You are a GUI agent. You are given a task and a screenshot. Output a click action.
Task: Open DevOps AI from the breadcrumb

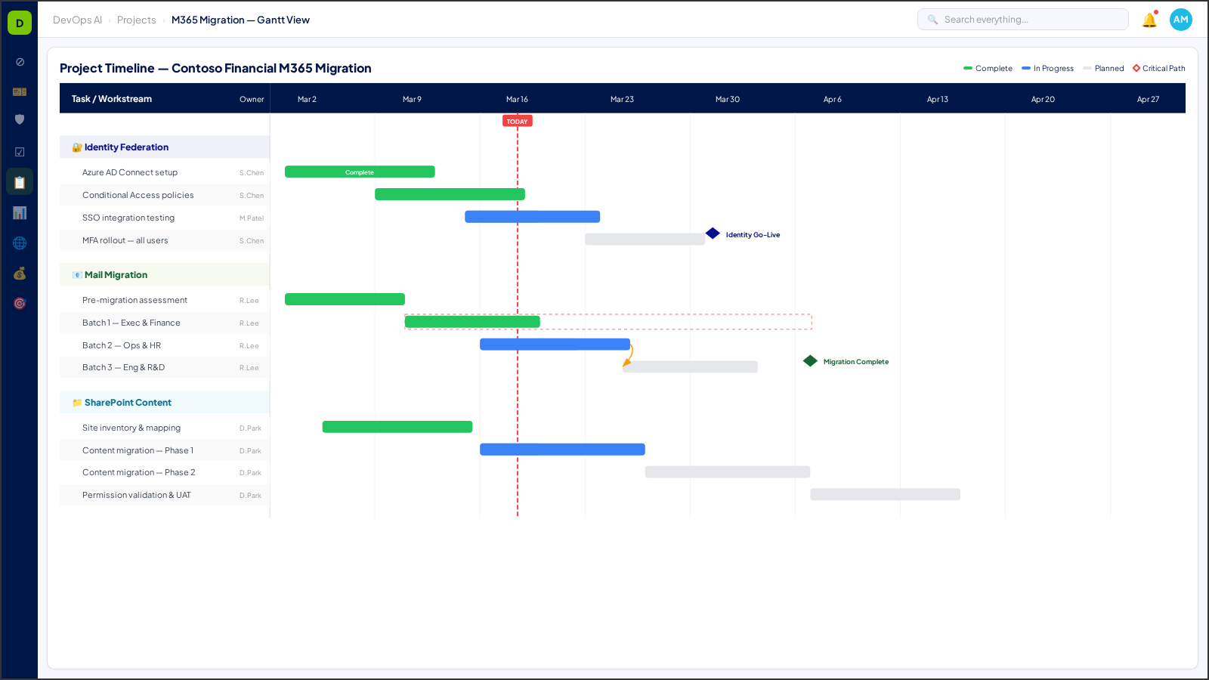coord(76,20)
